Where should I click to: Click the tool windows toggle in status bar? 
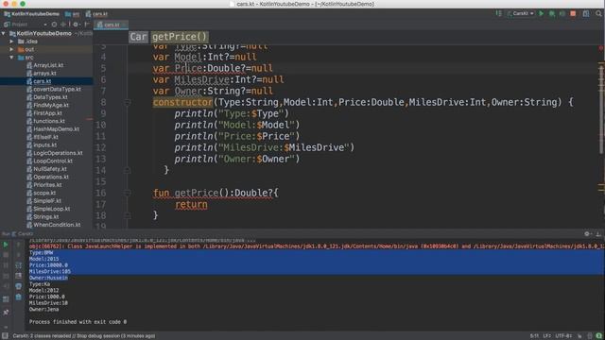pos(5,336)
